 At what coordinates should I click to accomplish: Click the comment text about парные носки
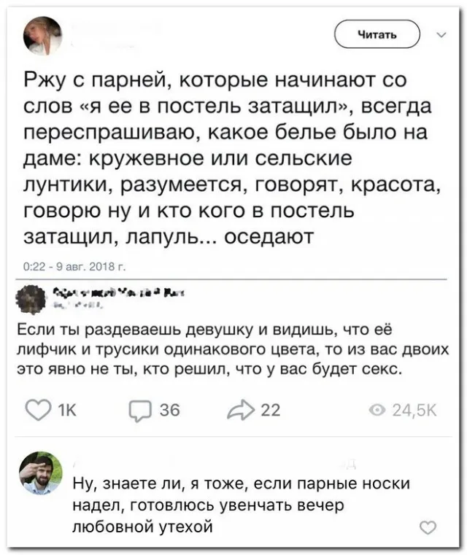pyautogui.click(x=241, y=504)
